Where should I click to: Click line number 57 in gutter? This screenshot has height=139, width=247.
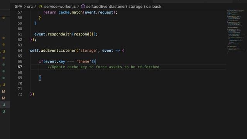click(x=20, y=12)
